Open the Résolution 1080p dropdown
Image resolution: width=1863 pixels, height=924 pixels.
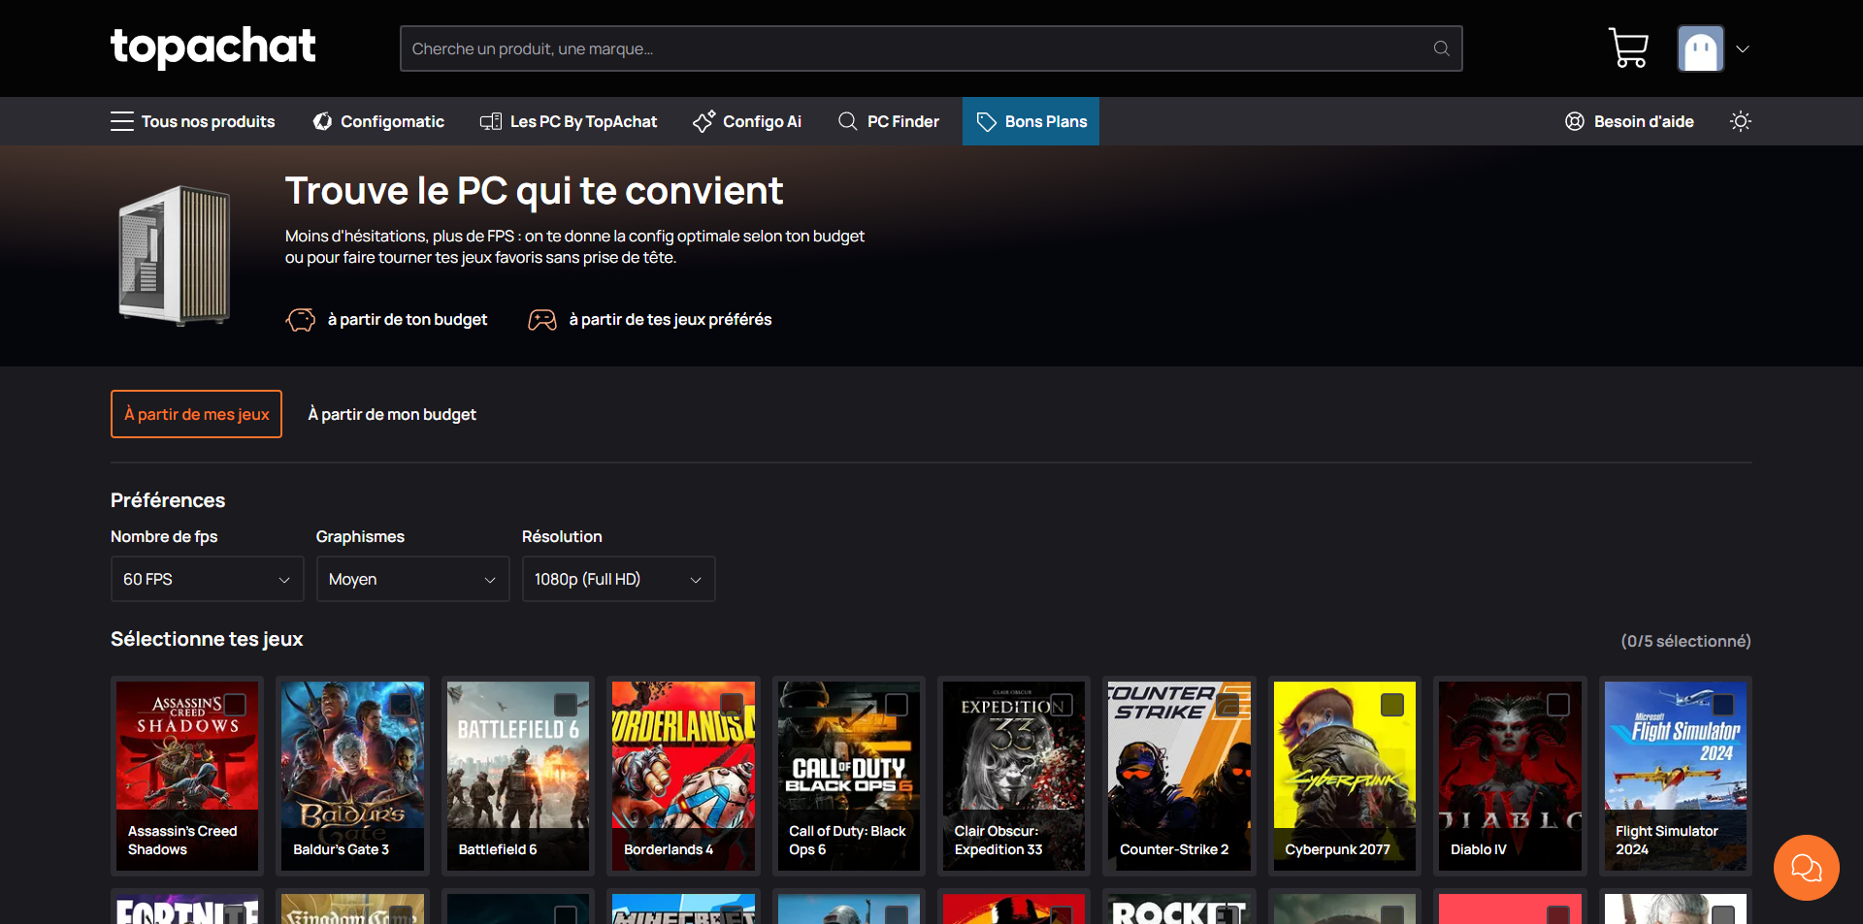tap(619, 579)
